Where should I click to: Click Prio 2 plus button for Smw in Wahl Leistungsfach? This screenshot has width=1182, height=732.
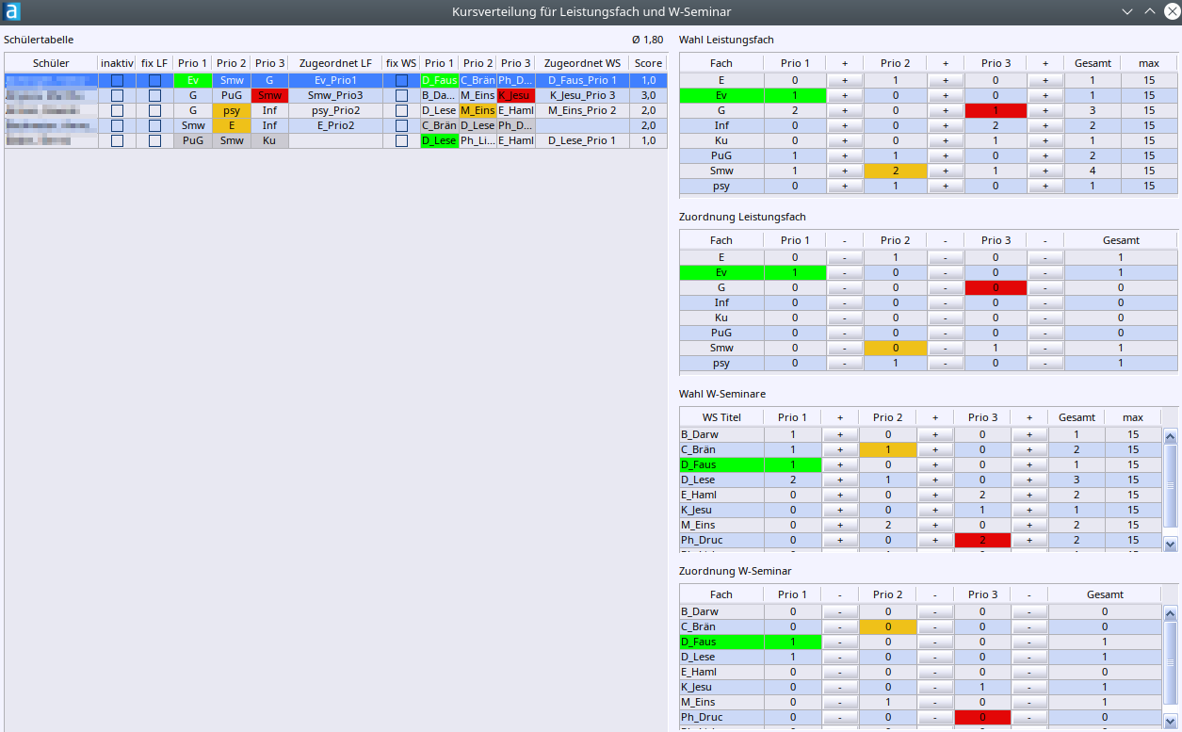[x=945, y=171]
